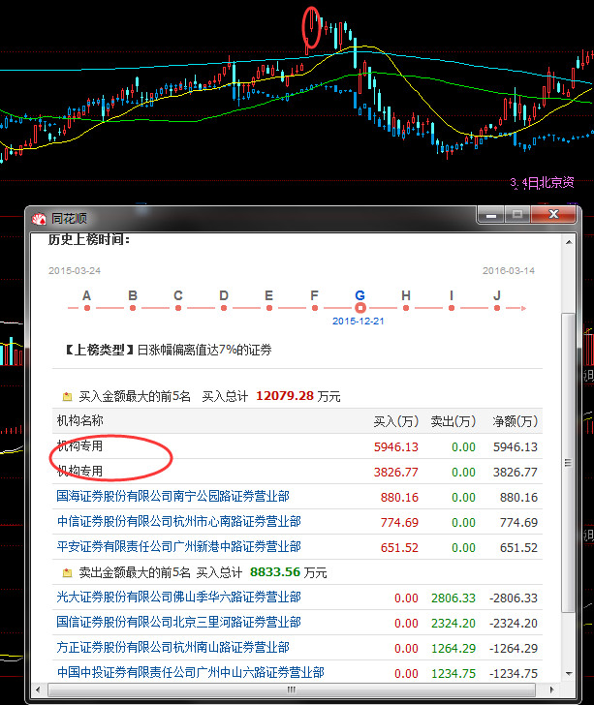Click the buy-side folder icon beside 买入金额最大的前5名
594x705 pixels.
(x=67, y=397)
